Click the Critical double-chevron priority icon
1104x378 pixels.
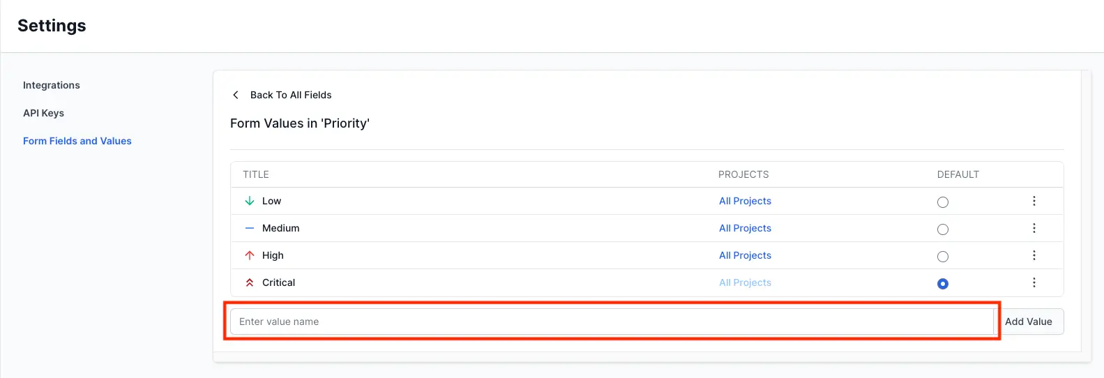tap(250, 282)
